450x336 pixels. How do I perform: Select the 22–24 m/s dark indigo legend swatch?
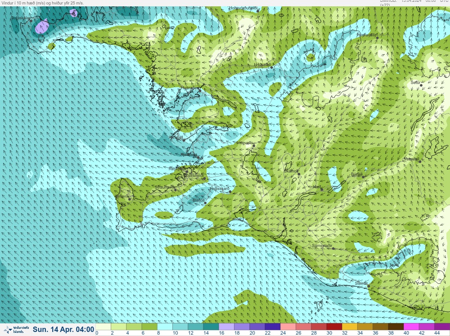pos(273,327)
